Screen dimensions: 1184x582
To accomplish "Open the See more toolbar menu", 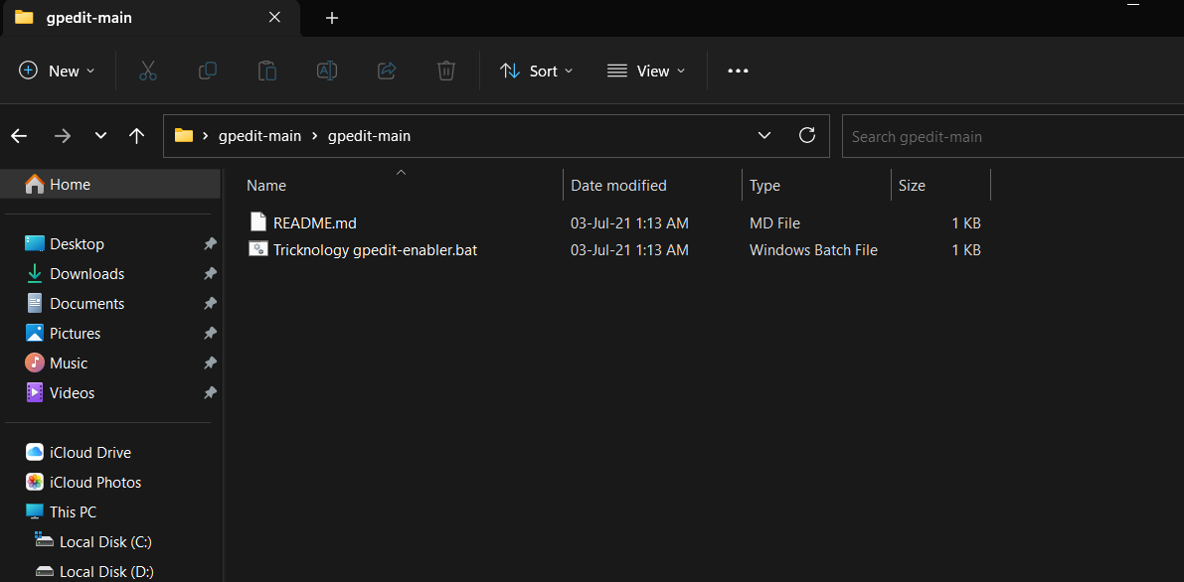I will click(737, 71).
